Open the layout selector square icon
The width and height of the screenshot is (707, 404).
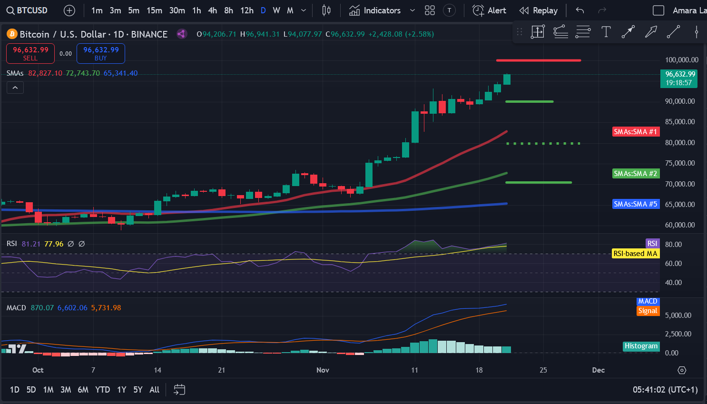(x=658, y=10)
